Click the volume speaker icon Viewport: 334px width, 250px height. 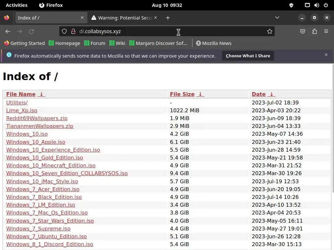tap(316, 5)
